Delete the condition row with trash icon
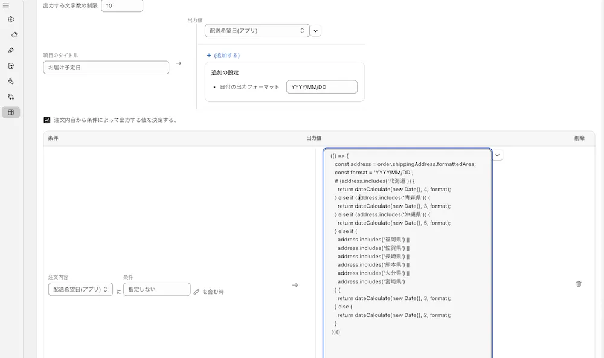Image resolution: width=604 pixels, height=358 pixels. pos(579,284)
